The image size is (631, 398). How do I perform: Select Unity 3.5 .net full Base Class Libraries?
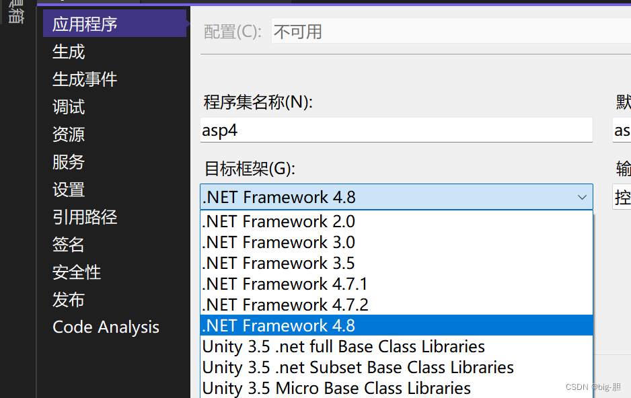[x=396, y=346]
